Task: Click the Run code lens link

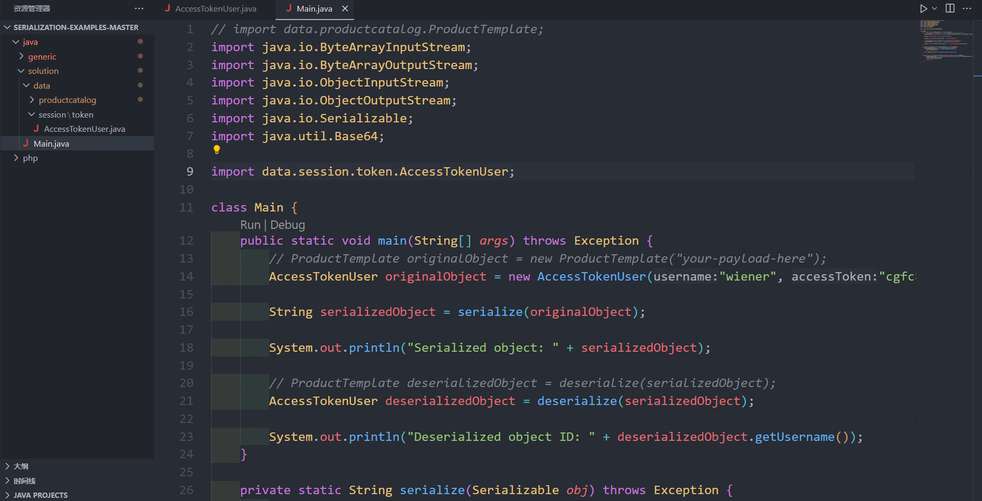Action: (250, 225)
